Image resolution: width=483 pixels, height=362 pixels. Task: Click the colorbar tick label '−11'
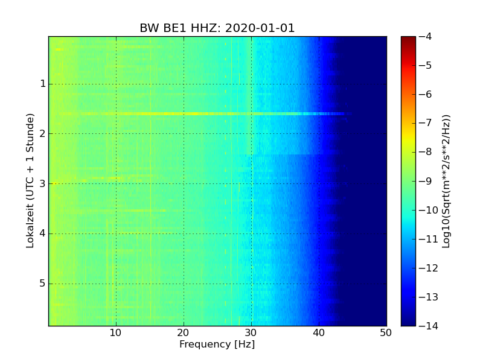[429, 239]
